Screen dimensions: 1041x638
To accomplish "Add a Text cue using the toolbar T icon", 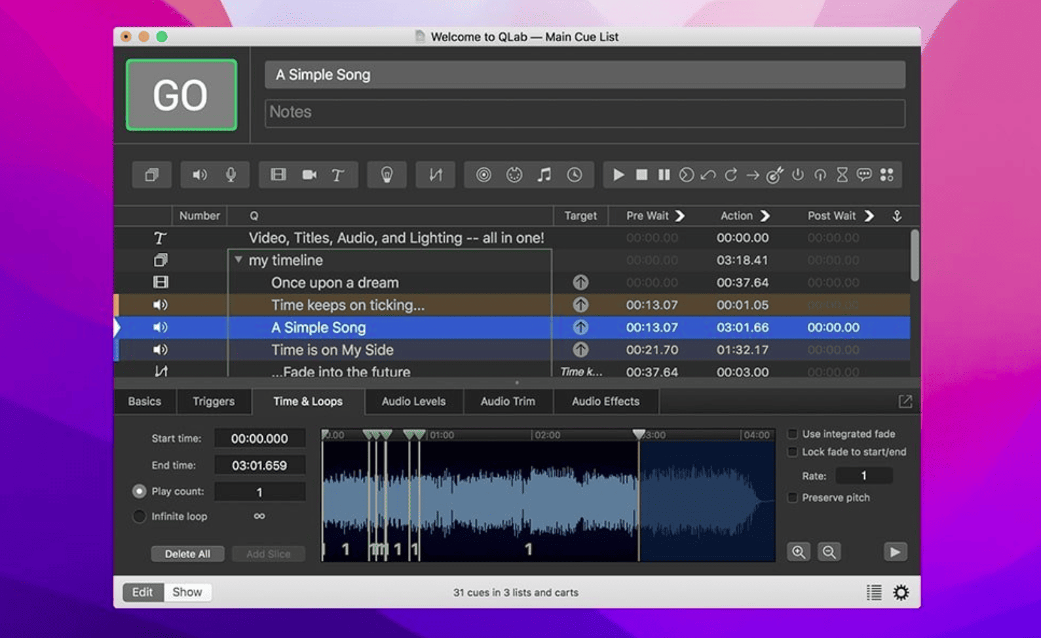I will (337, 175).
